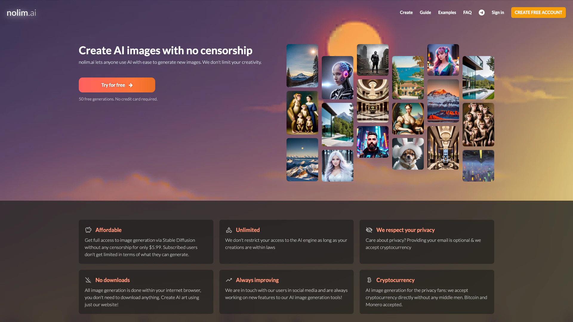Click the piggy bank icon beside Affordable
573x322 pixels.
pyautogui.click(x=88, y=230)
